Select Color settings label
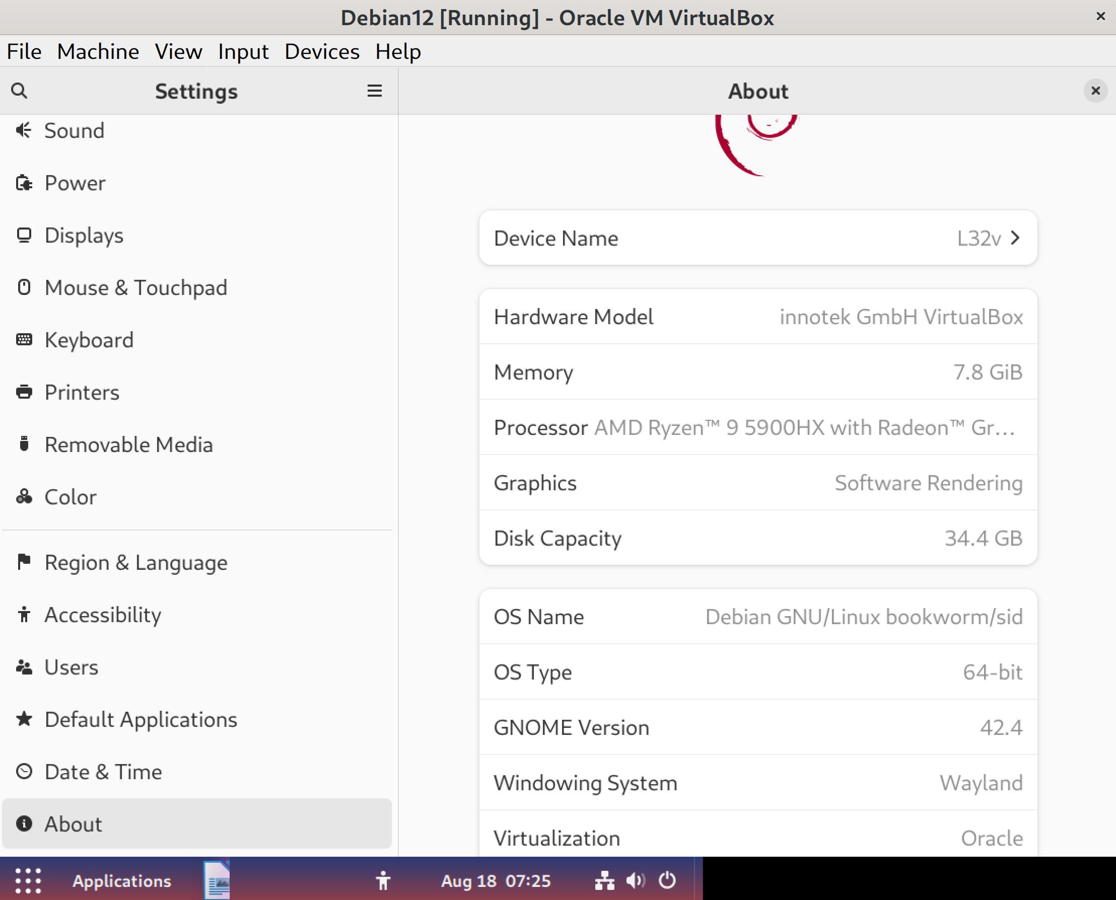Image resolution: width=1116 pixels, height=900 pixels. (71, 497)
